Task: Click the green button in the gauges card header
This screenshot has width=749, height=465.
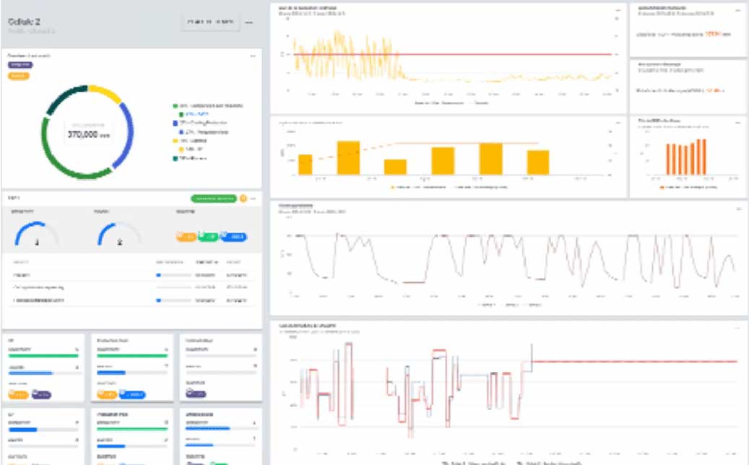Action: (x=214, y=198)
